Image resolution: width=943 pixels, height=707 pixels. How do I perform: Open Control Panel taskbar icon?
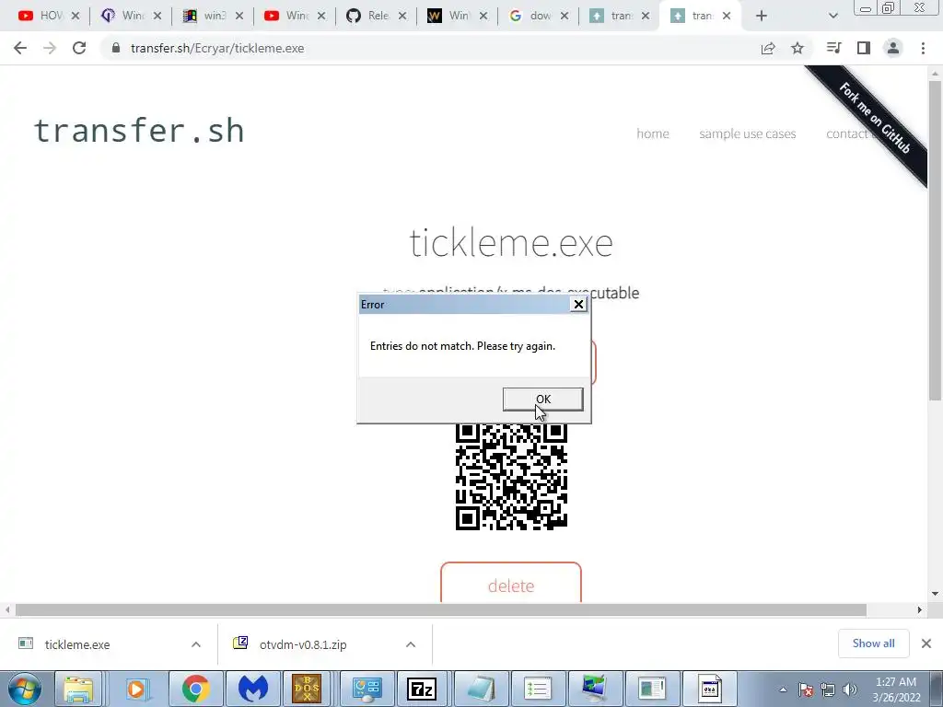click(367, 689)
